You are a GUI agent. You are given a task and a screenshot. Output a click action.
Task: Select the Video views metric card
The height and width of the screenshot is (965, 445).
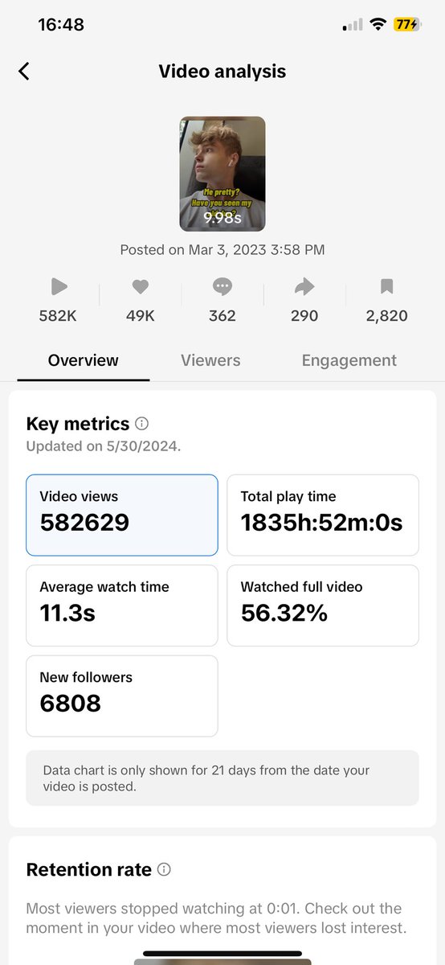pos(122,515)
